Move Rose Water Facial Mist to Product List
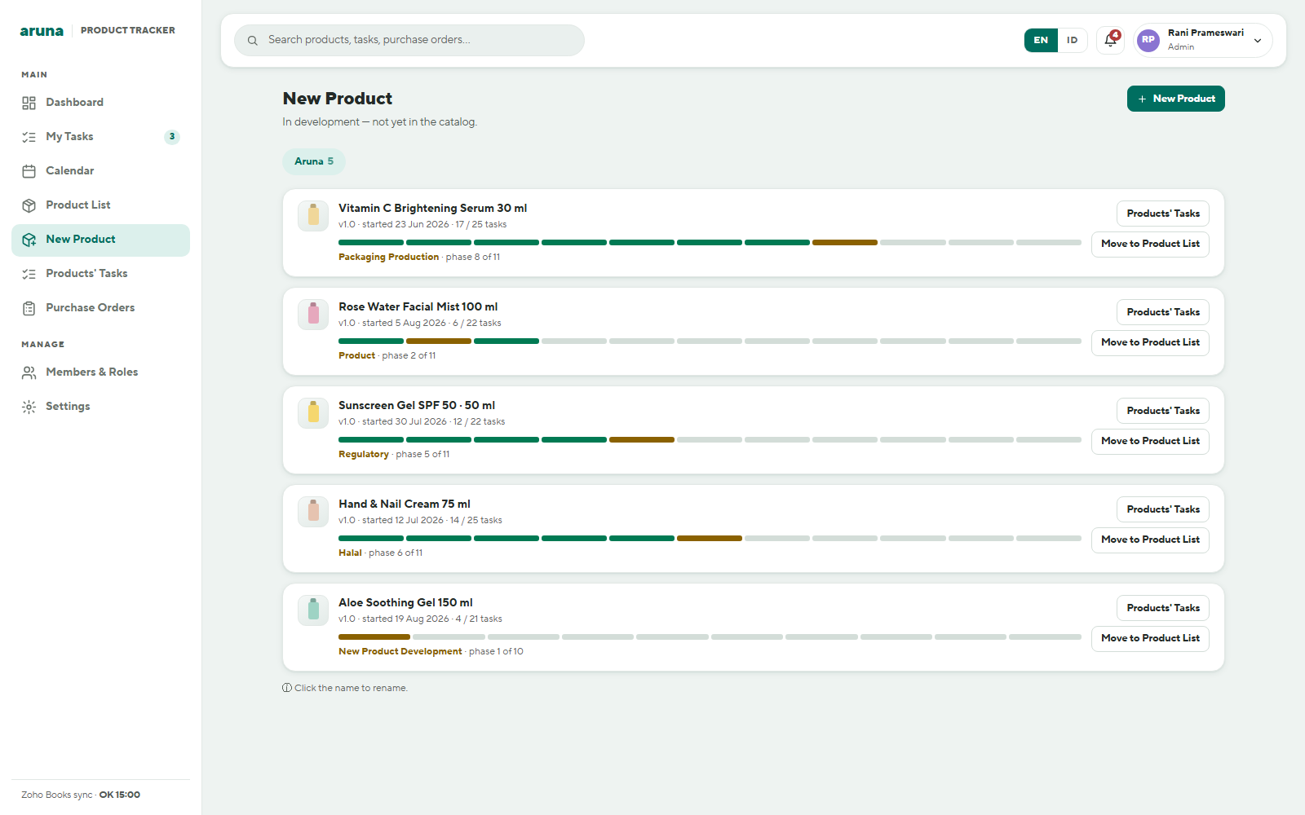Image resolution: width=1305 pixels, height=815 pixels. tap(1150, 342)
